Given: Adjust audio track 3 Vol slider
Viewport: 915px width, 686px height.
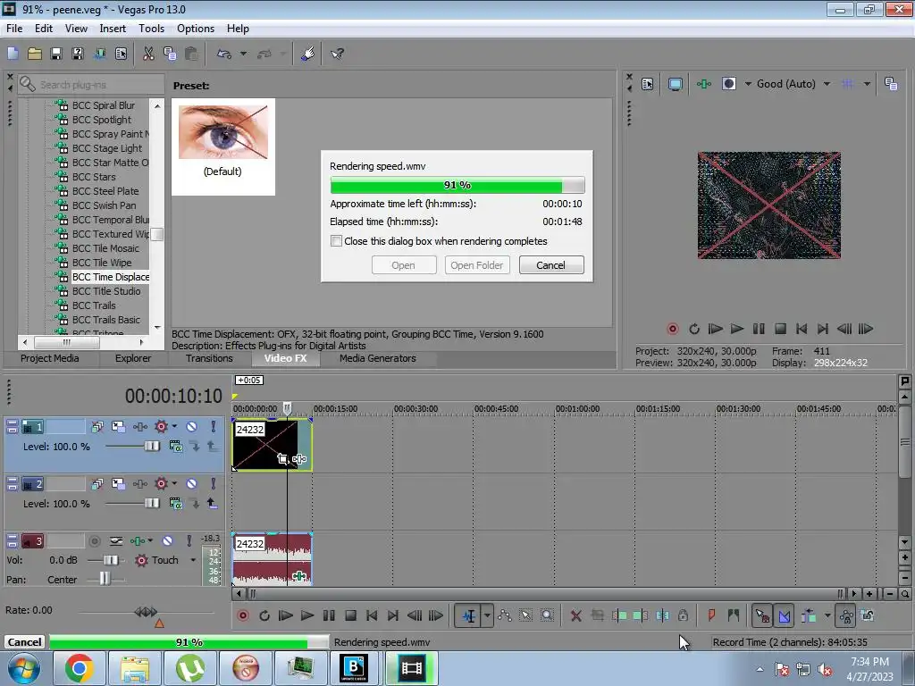Looking at the screenshot, I should (x=110, y=560).
